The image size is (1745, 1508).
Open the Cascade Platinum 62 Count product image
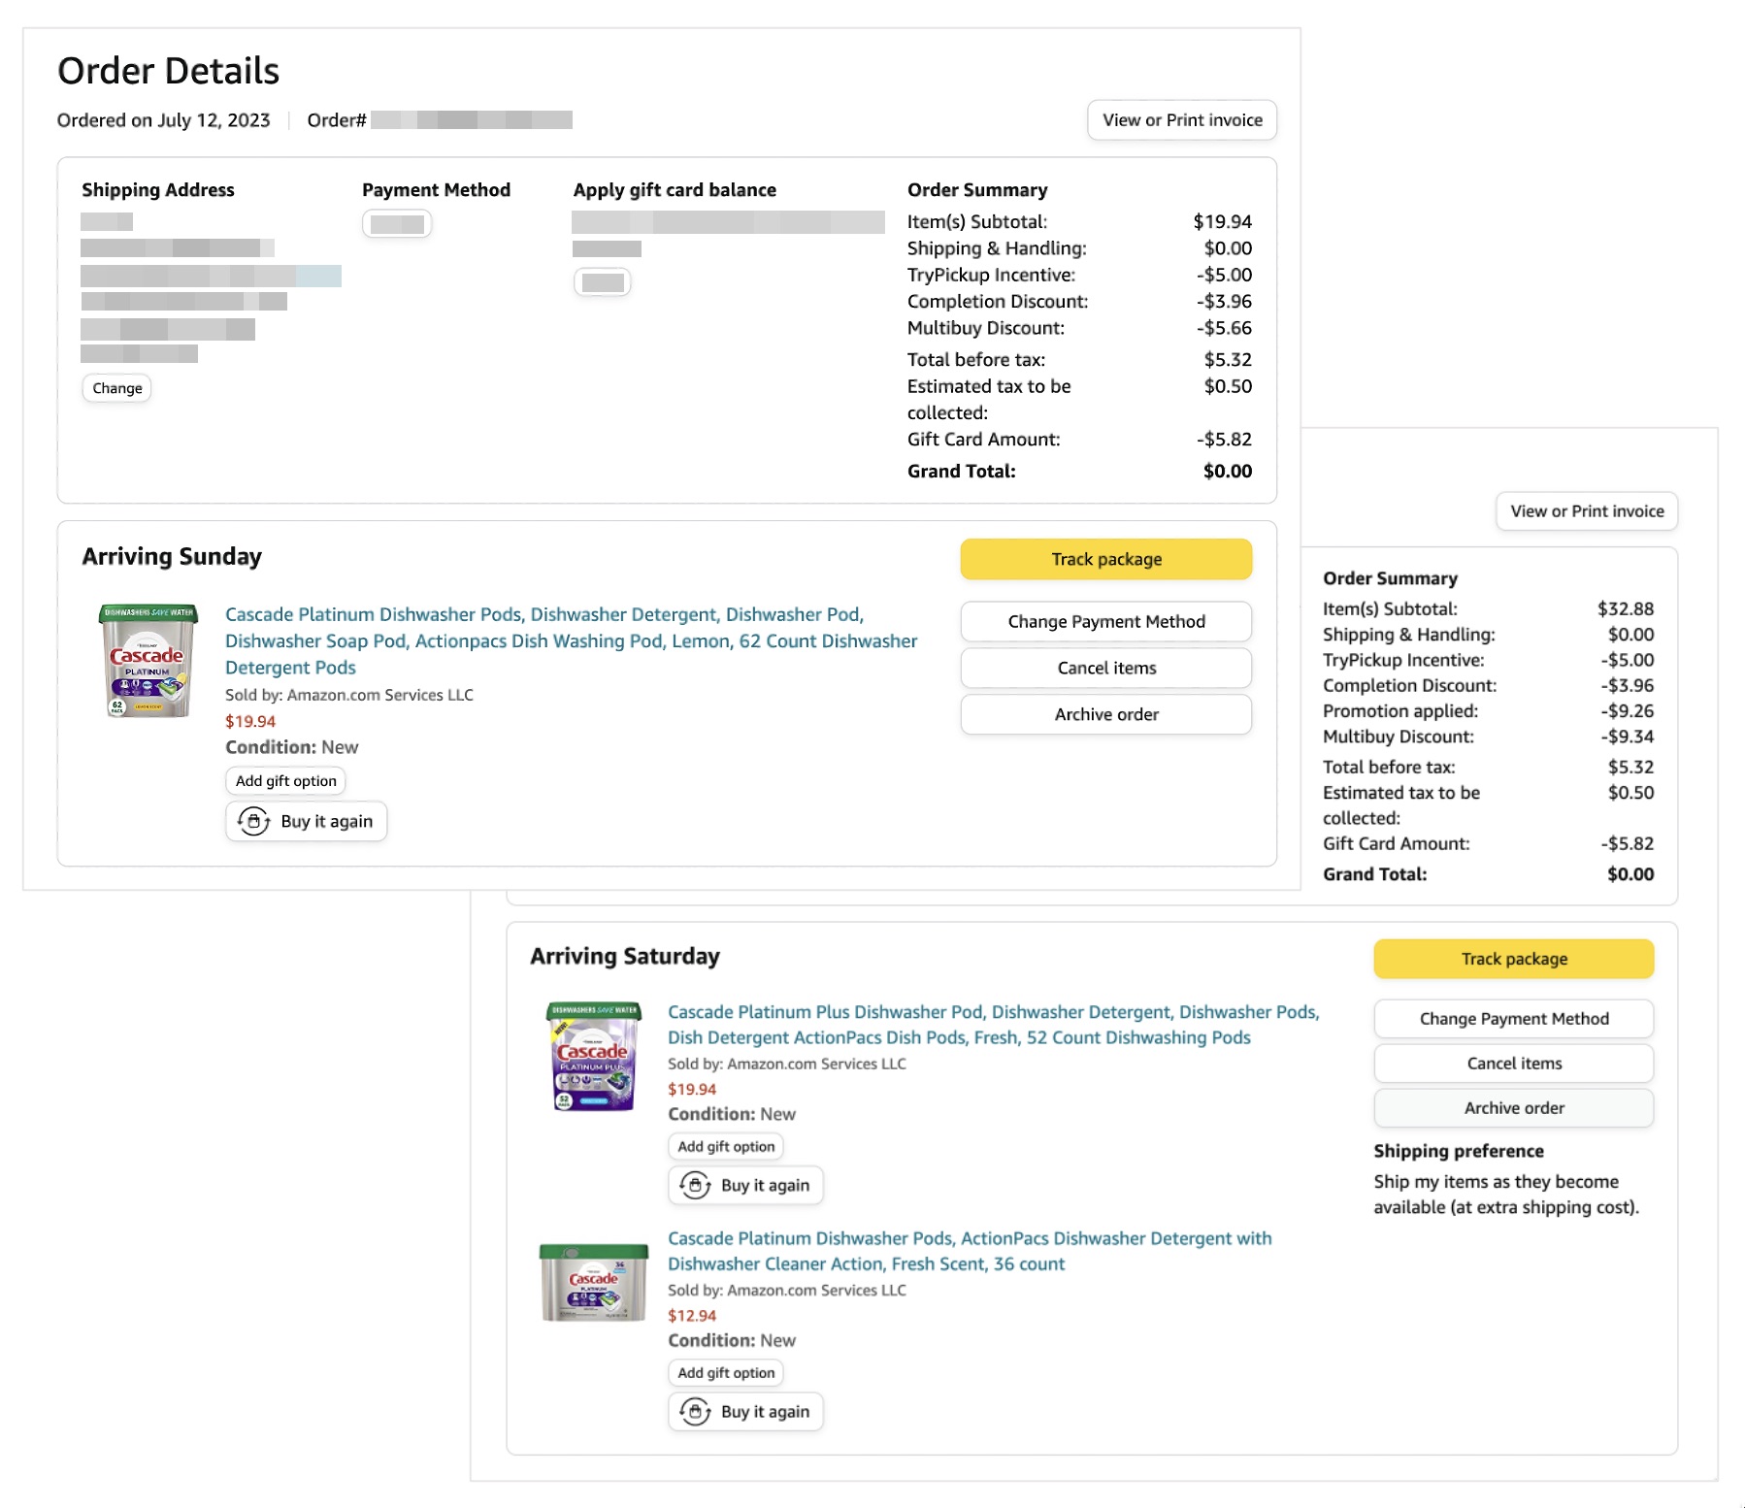point(148,661)
